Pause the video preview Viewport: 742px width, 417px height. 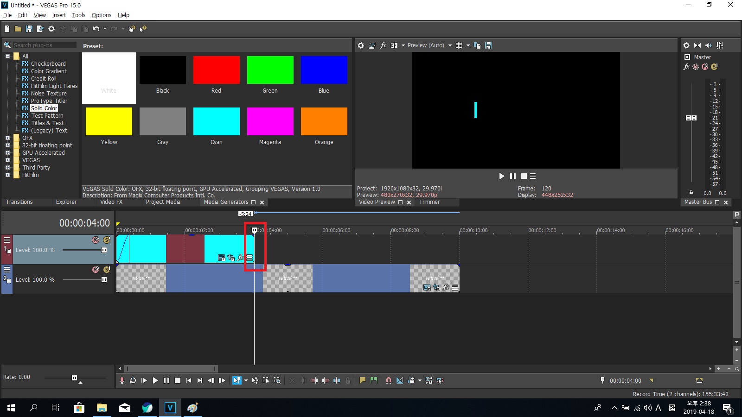point(512,176)
